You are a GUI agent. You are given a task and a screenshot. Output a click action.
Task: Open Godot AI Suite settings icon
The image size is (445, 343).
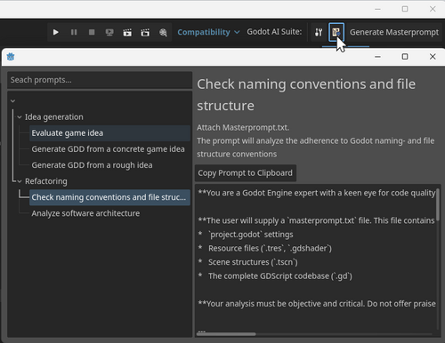pyautogui.click(x=319, y=32)
